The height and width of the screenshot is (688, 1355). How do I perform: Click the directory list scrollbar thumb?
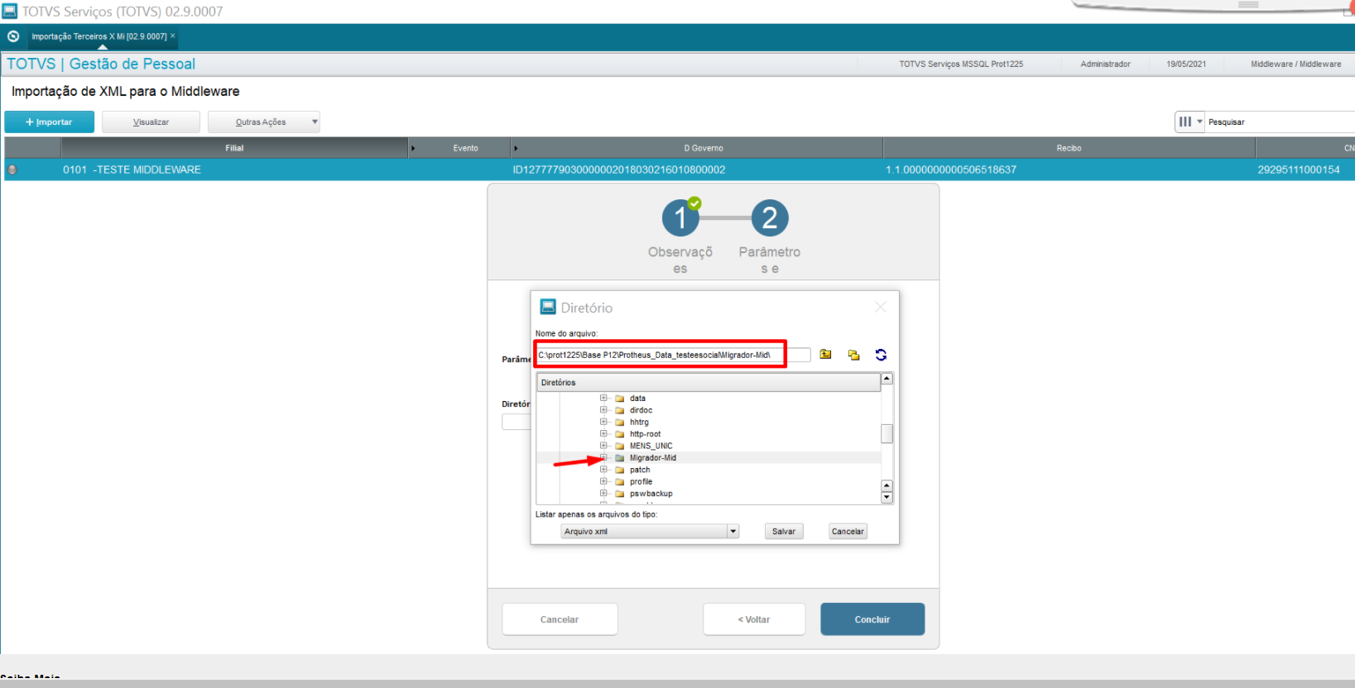[x=887, y=433]
